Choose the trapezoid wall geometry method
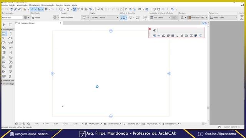This screenshot has height=138, width=246. pos(138,18)
